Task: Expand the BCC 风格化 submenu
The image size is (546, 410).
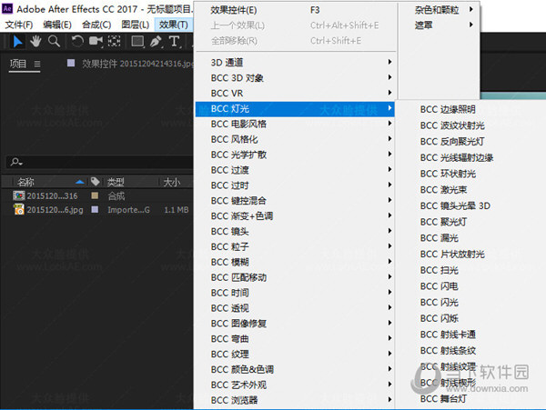Action: tap(295, 139)
